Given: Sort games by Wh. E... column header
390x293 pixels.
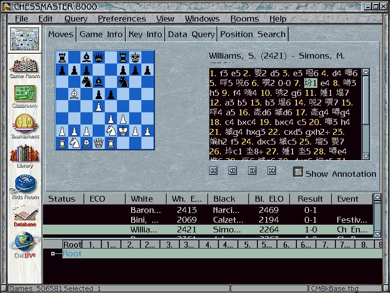Looking at the screenshot, I should (x=187, y=199).
